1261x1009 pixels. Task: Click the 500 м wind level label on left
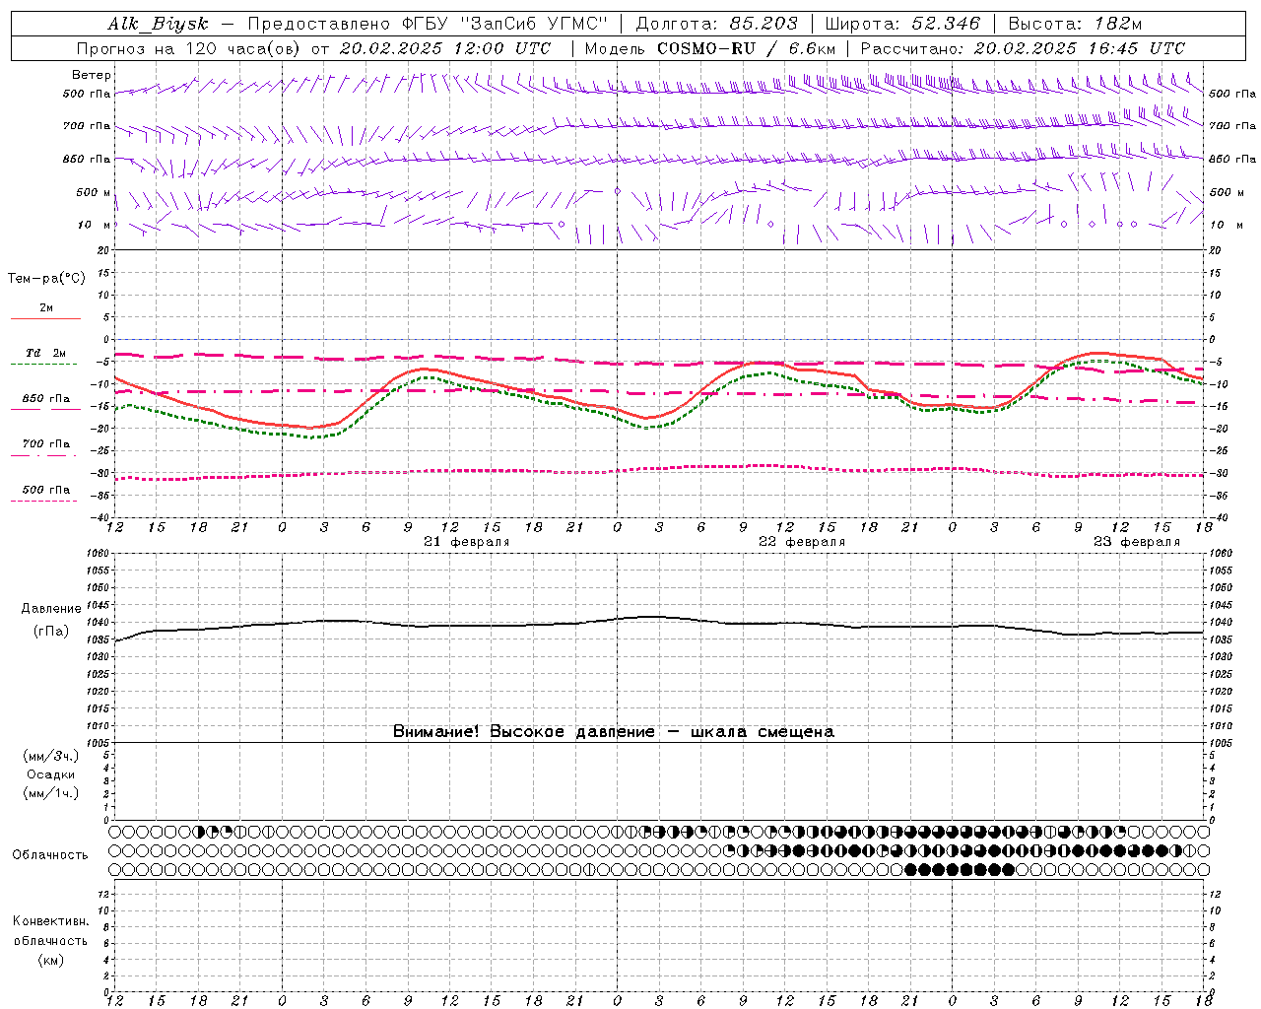tap(94, 192)
